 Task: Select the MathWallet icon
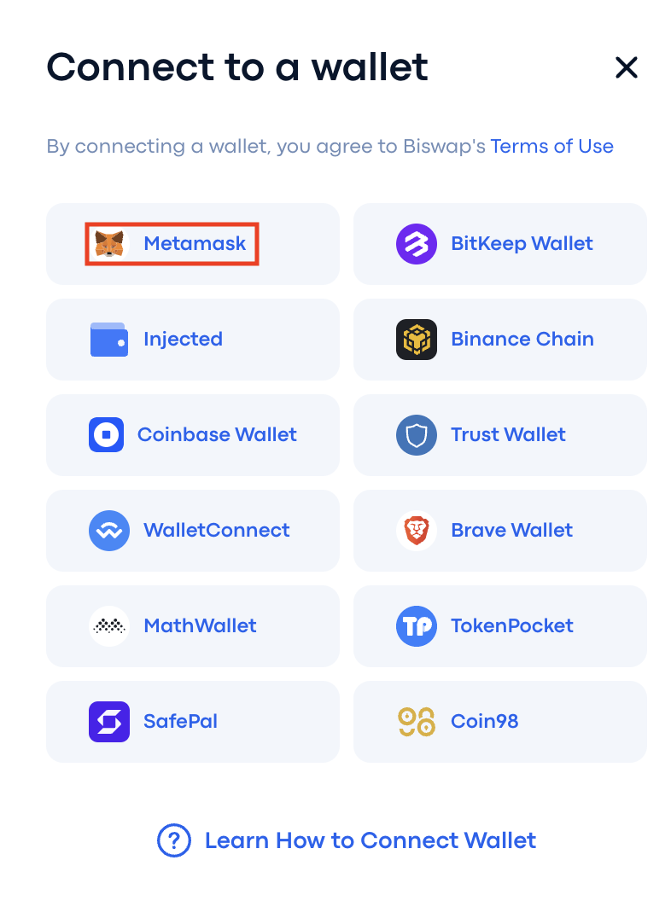pos(109,625)
